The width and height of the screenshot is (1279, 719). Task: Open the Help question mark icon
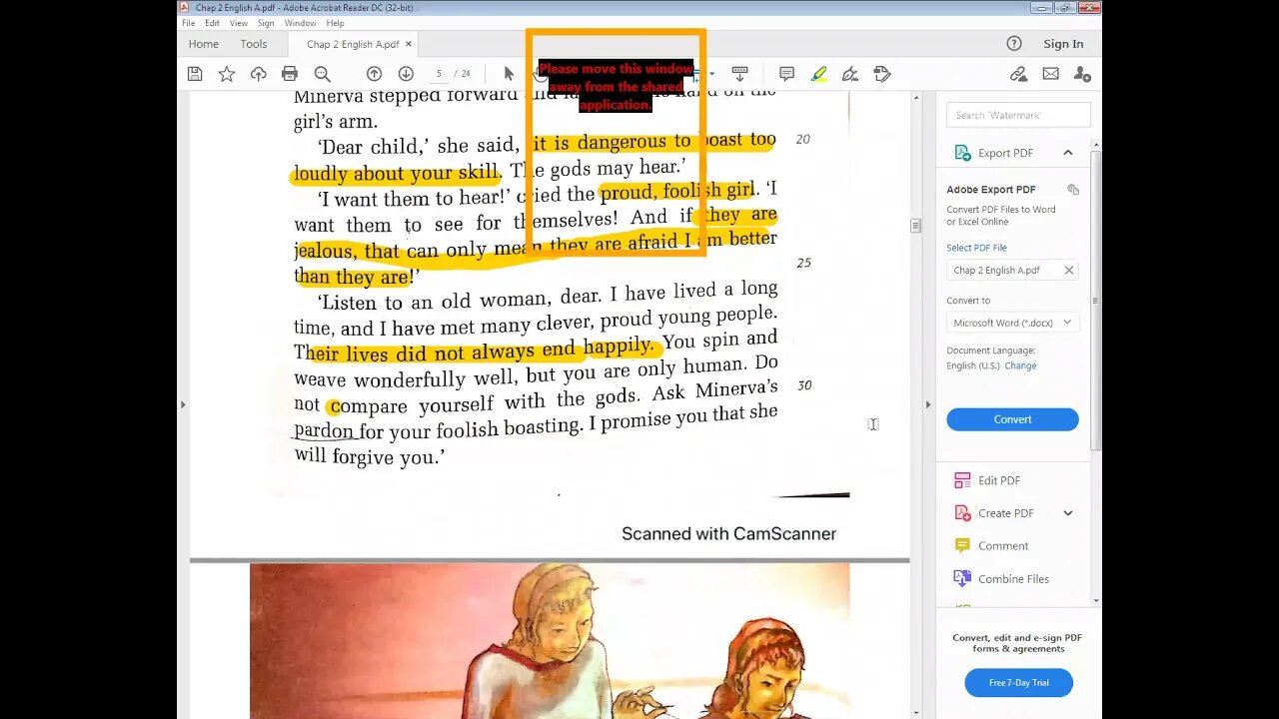coord(1014,43)
